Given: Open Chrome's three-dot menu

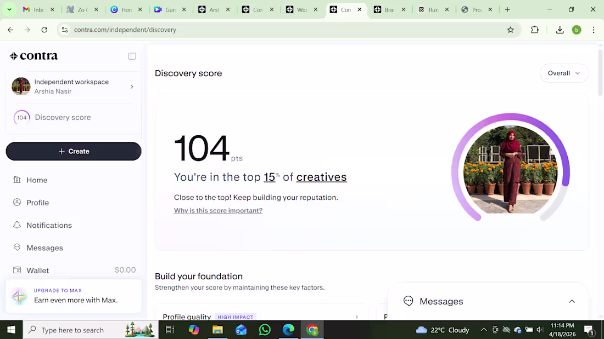Looking at the screenshot, I should [x=592, y=30].
